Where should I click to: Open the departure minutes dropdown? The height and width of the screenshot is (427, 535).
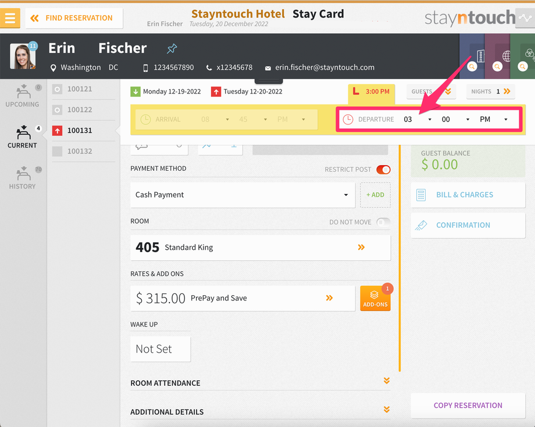pyautogui.click(x=455, y=120)
